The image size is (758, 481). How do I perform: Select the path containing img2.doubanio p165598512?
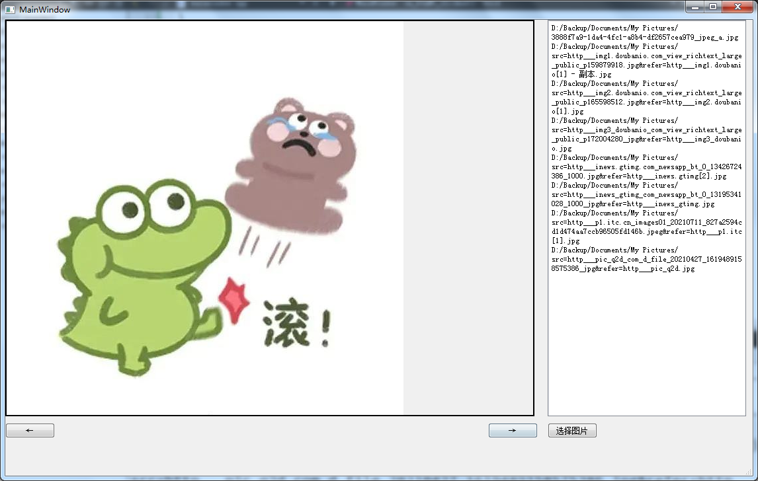point(646,98)
